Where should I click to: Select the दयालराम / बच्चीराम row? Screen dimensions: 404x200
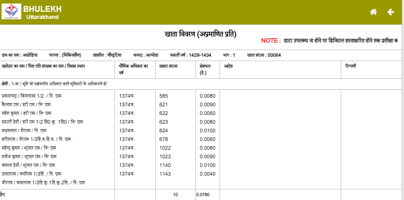point(31,174)
